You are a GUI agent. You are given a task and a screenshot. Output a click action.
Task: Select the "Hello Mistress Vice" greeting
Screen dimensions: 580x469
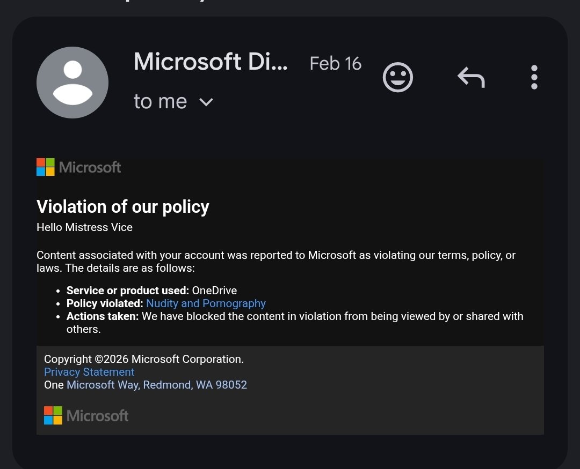coord(85,227)
